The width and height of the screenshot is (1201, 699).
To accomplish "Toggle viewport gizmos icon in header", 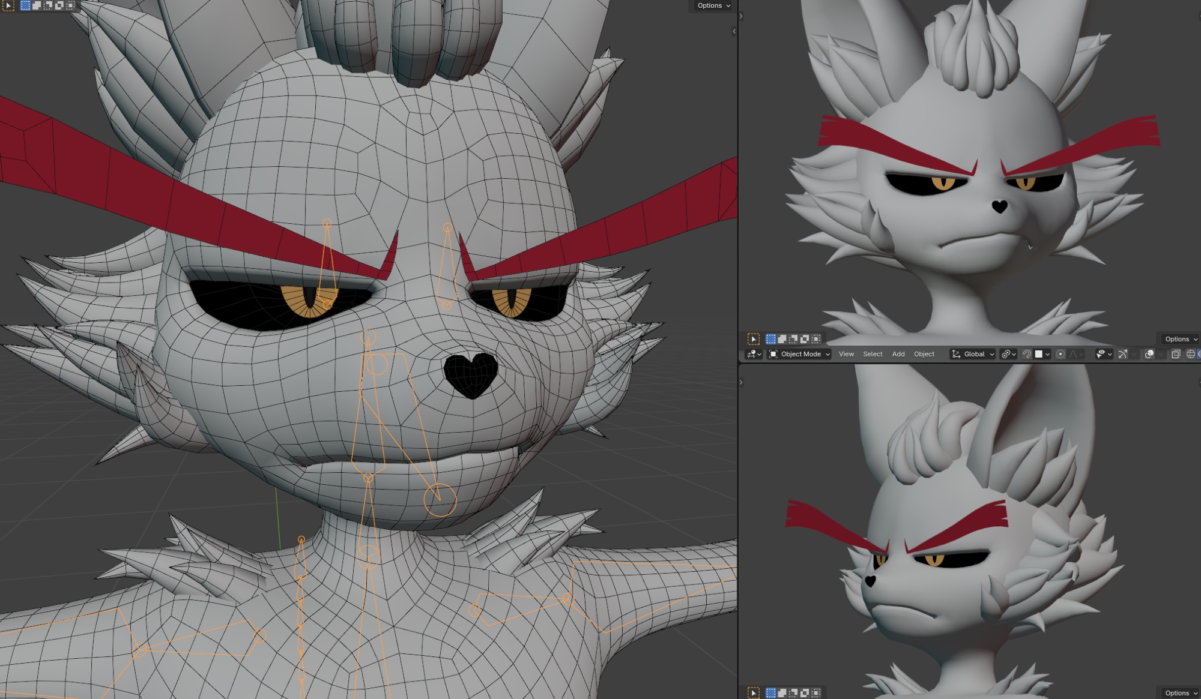I will (x=1122, y=354).
